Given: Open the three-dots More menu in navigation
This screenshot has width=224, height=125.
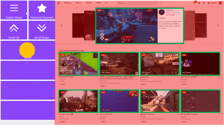Looking at the screenshot, I should pyautogui.click(x=106, y=3).
